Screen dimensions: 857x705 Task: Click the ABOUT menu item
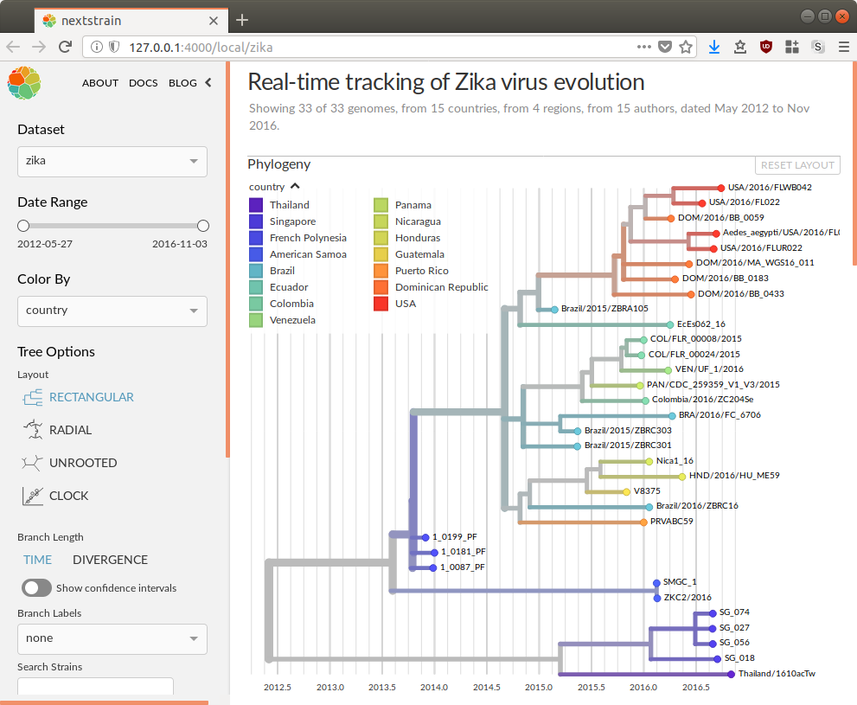pos(100,83)
